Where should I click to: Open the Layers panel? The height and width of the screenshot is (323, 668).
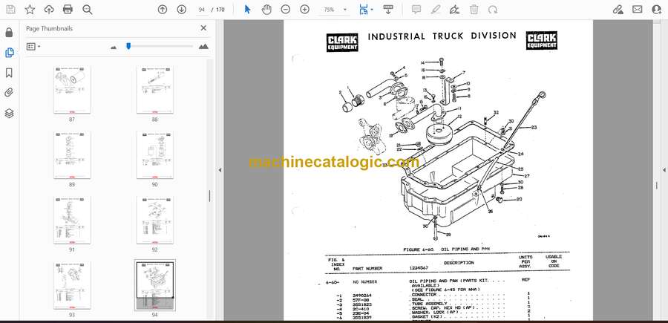(9, 113)
